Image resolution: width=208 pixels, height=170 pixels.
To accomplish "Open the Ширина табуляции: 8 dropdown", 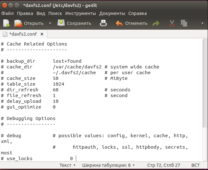I will 108,165.
